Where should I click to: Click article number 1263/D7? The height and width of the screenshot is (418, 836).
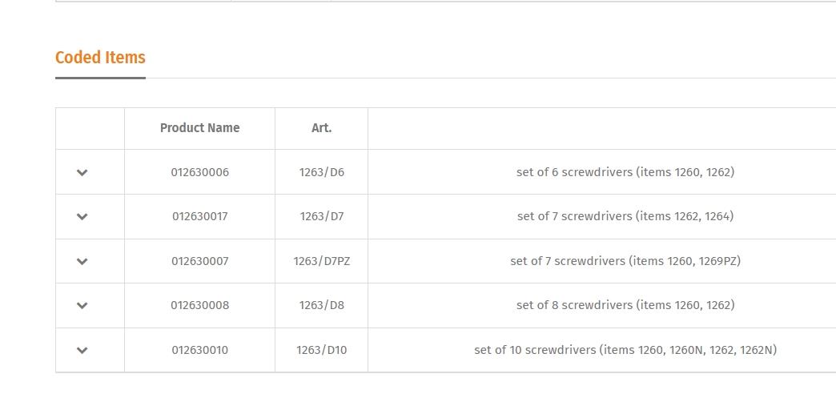tap(321, 216)
